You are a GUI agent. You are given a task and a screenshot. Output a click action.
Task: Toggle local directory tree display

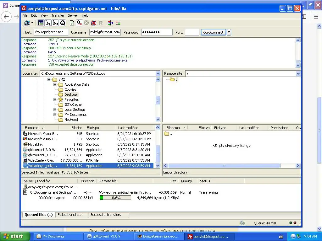coord(48,23)
